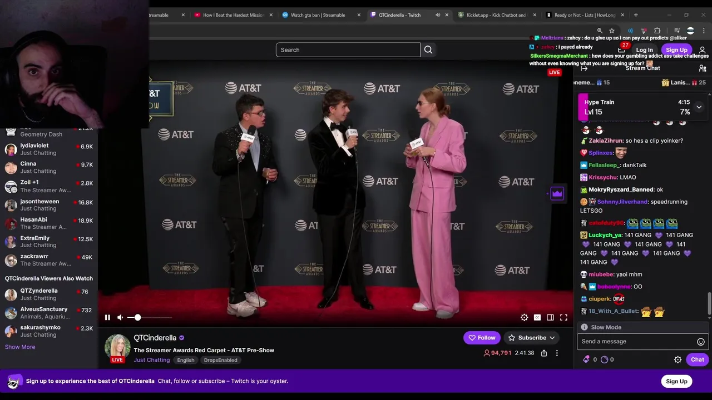This screenshot has height=400, width=712.
Task: Open the Just Chatting category link
Action: coord(151,360)
